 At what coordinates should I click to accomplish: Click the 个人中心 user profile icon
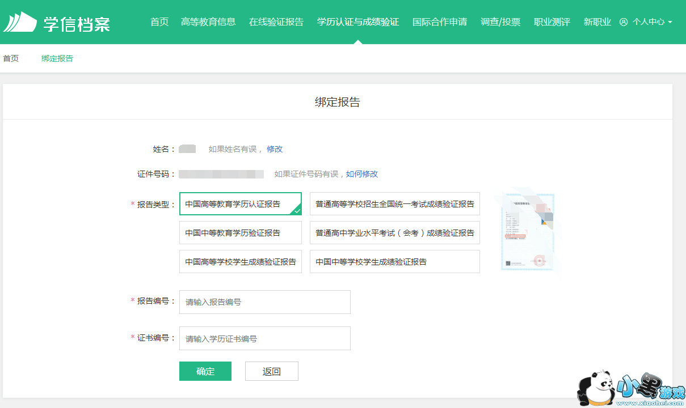(624, 22)
